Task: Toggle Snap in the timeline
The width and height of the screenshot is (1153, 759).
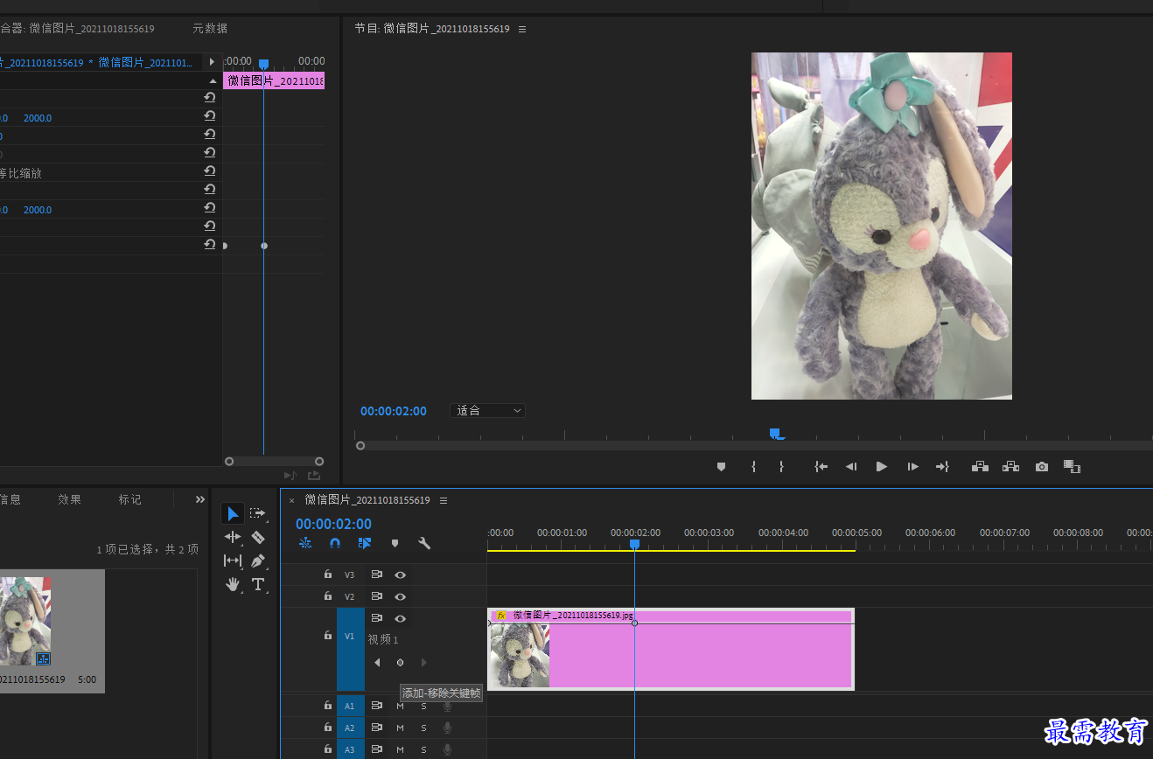Action: [x=335, y=543]
